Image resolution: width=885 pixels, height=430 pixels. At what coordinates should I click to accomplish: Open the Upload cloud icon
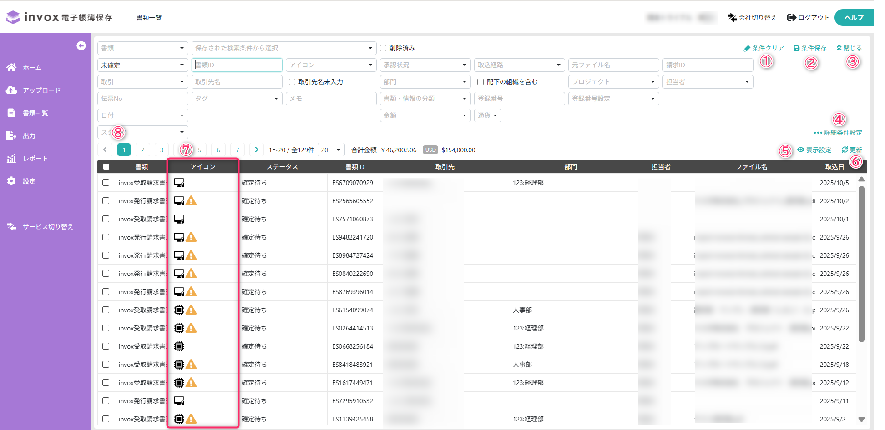click(x=11, y=90)
